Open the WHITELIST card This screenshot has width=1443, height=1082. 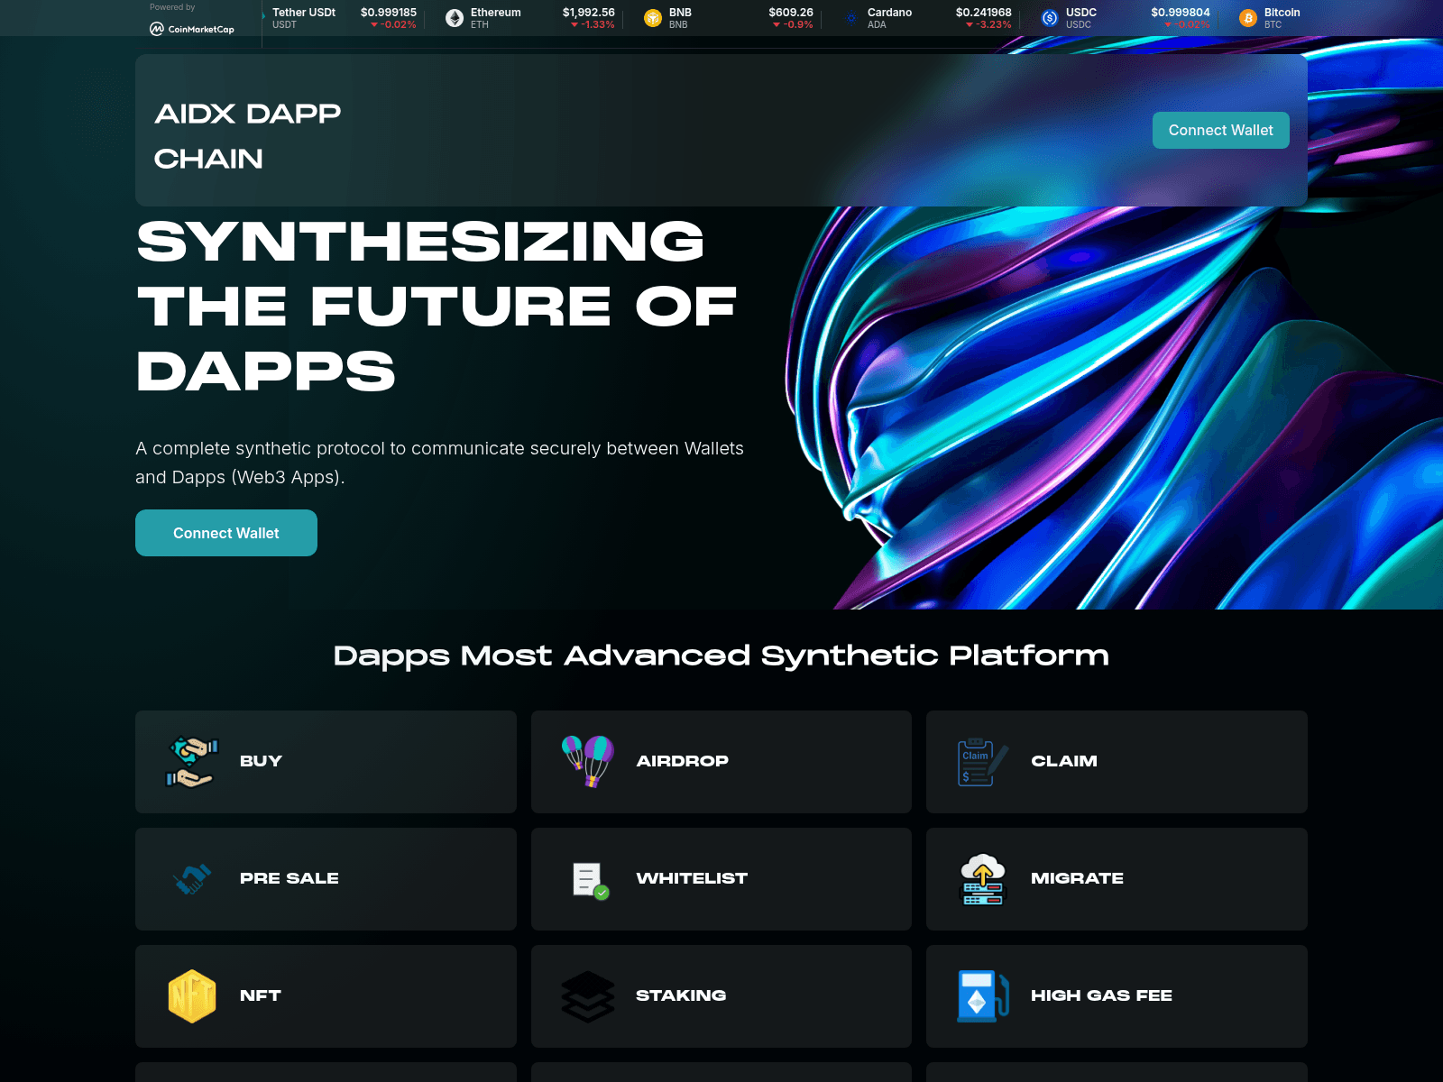pos(721,879)
